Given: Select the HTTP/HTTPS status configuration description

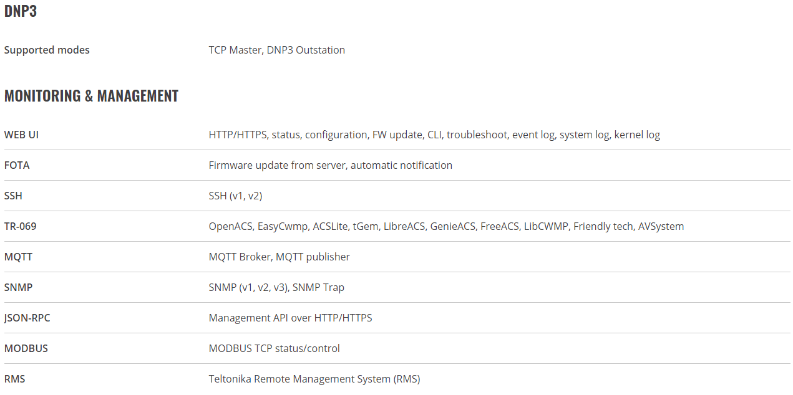Looking at the screenshot, I should point(434,135).
